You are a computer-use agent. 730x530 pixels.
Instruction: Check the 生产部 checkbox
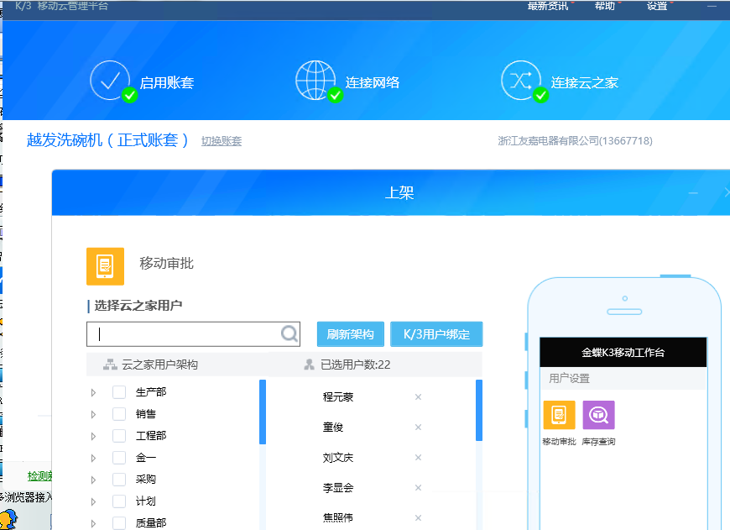119,392
